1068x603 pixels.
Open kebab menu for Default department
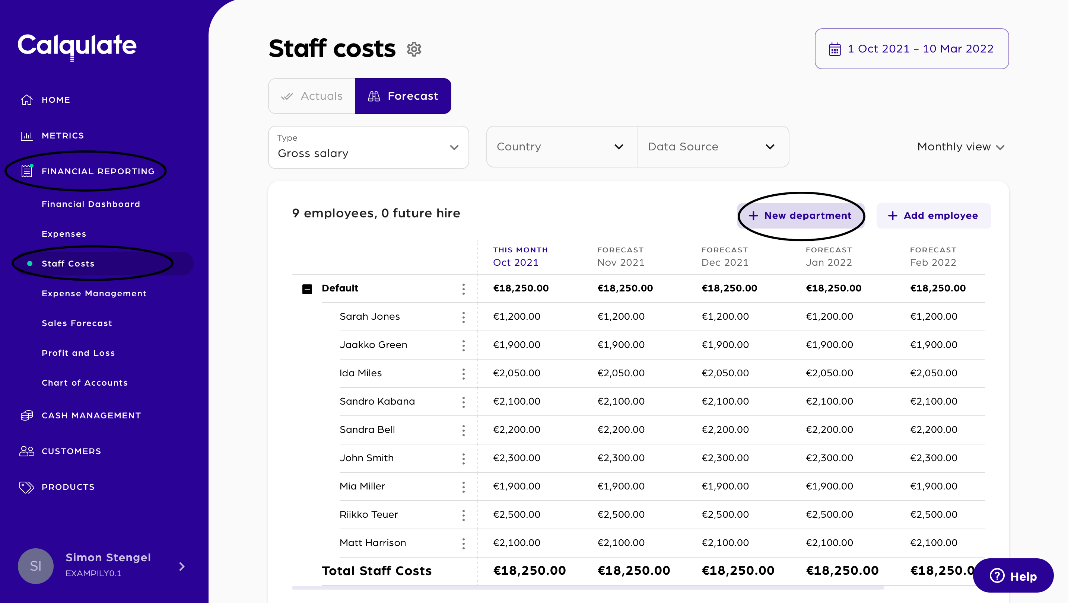[464, 289]
